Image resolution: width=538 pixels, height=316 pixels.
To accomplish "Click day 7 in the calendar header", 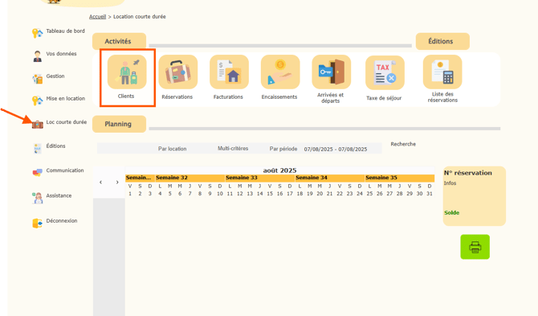I will point(190,194).
